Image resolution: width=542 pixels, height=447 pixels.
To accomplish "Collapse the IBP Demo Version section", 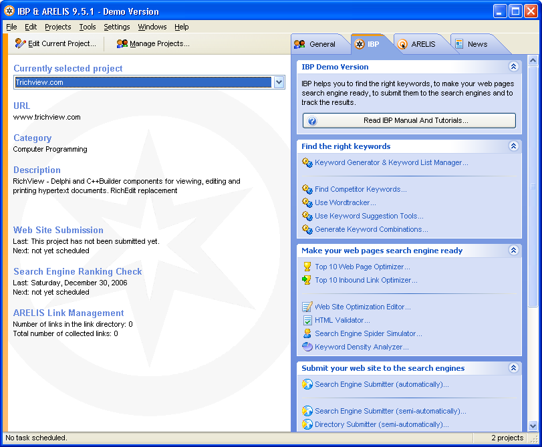I will click(x=513, y=67).
